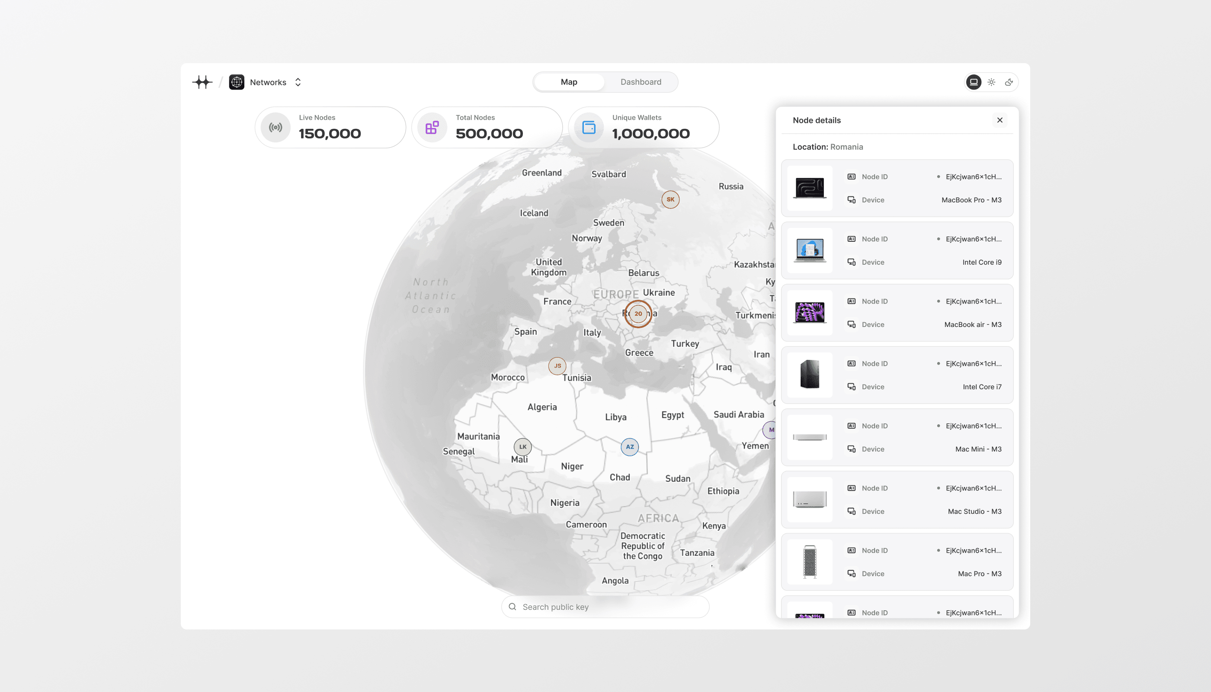Click the Networks label in the header

point(268,82)
